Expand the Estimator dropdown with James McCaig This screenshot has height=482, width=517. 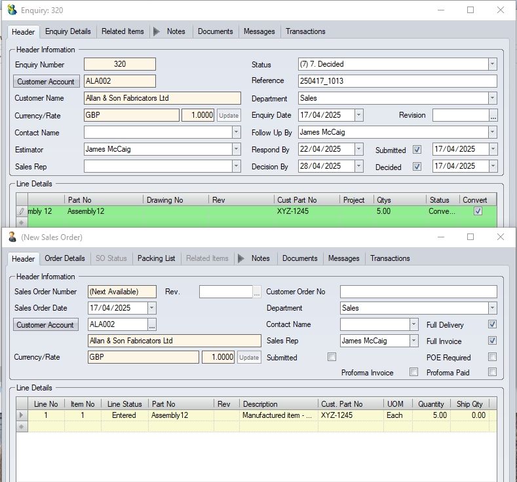pyautogui.click(x=237, y=149)
